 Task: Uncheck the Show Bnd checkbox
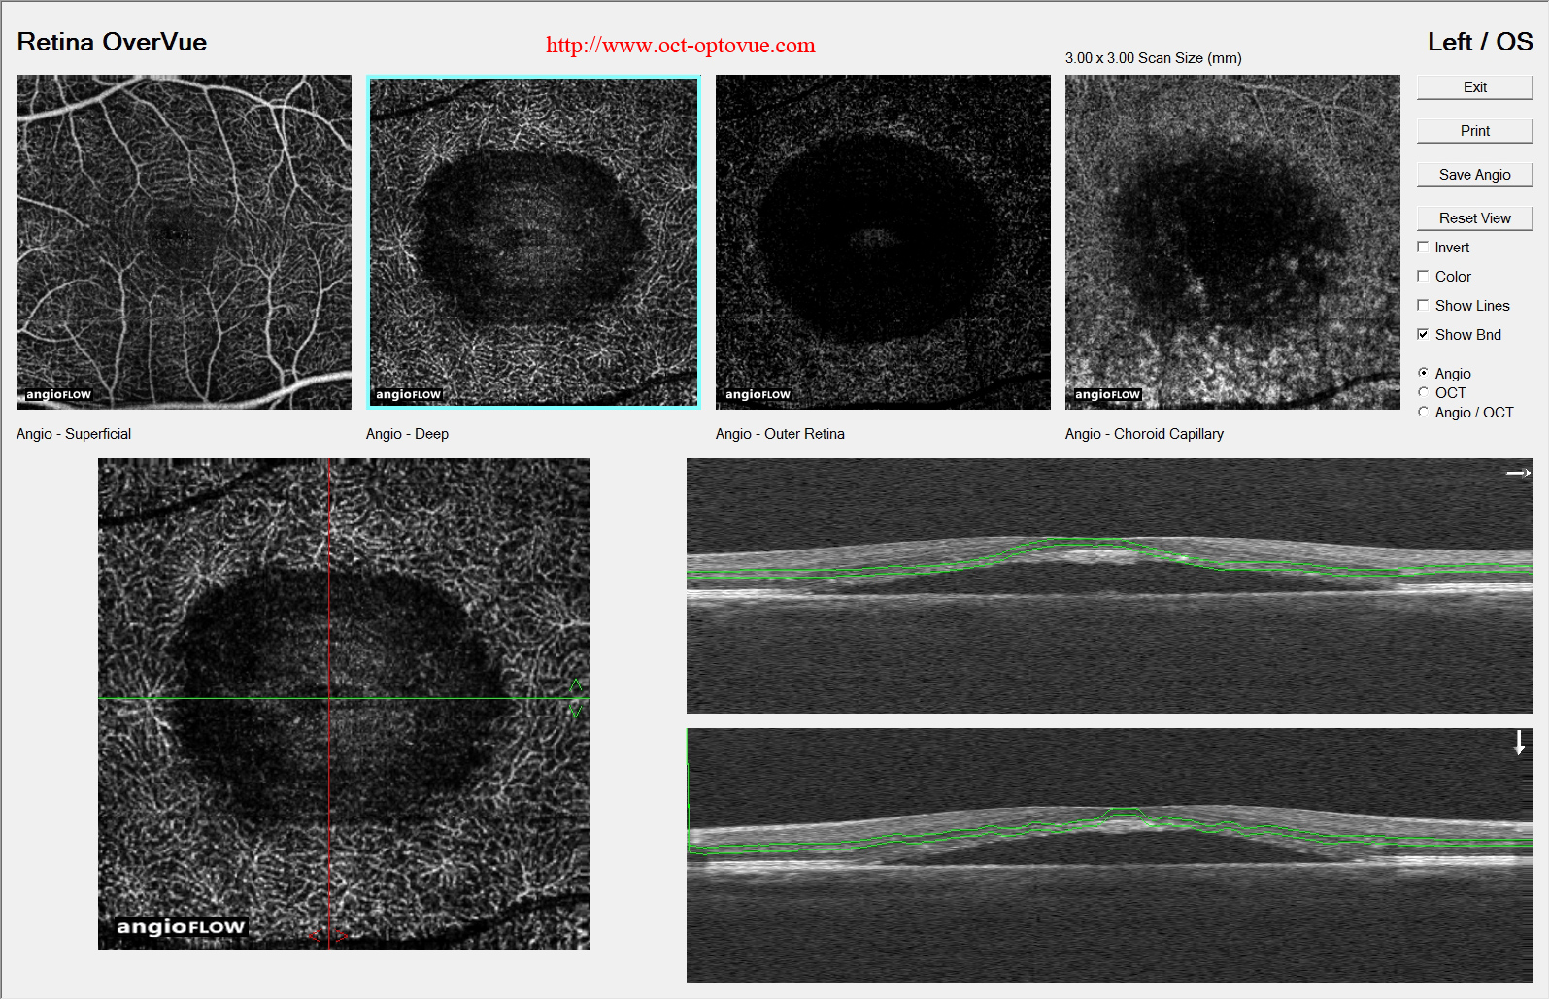1423,335
